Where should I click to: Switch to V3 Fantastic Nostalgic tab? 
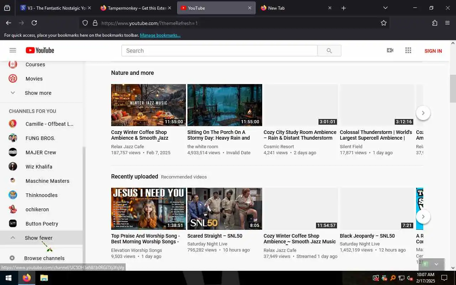point(56,8)
